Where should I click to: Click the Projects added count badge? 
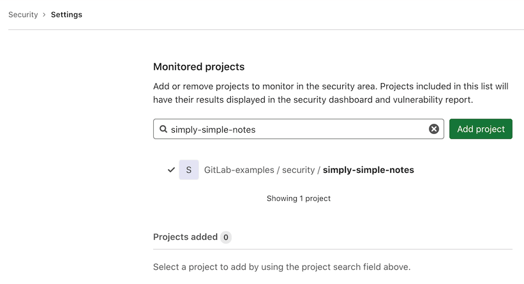tap(226, 237)
